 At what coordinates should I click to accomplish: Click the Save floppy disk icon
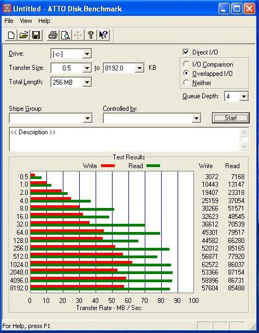click(x=36, y=35)
